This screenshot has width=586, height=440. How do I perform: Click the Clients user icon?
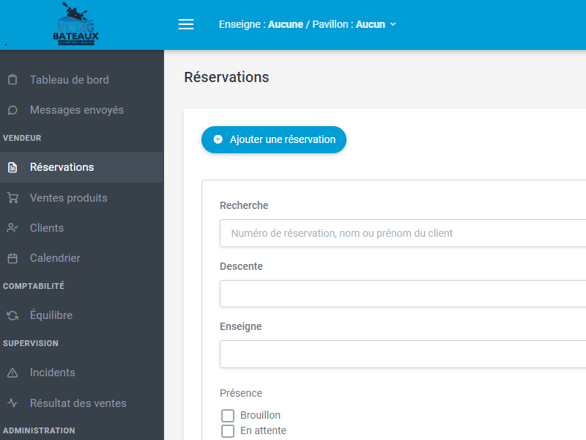coord(12,228)
